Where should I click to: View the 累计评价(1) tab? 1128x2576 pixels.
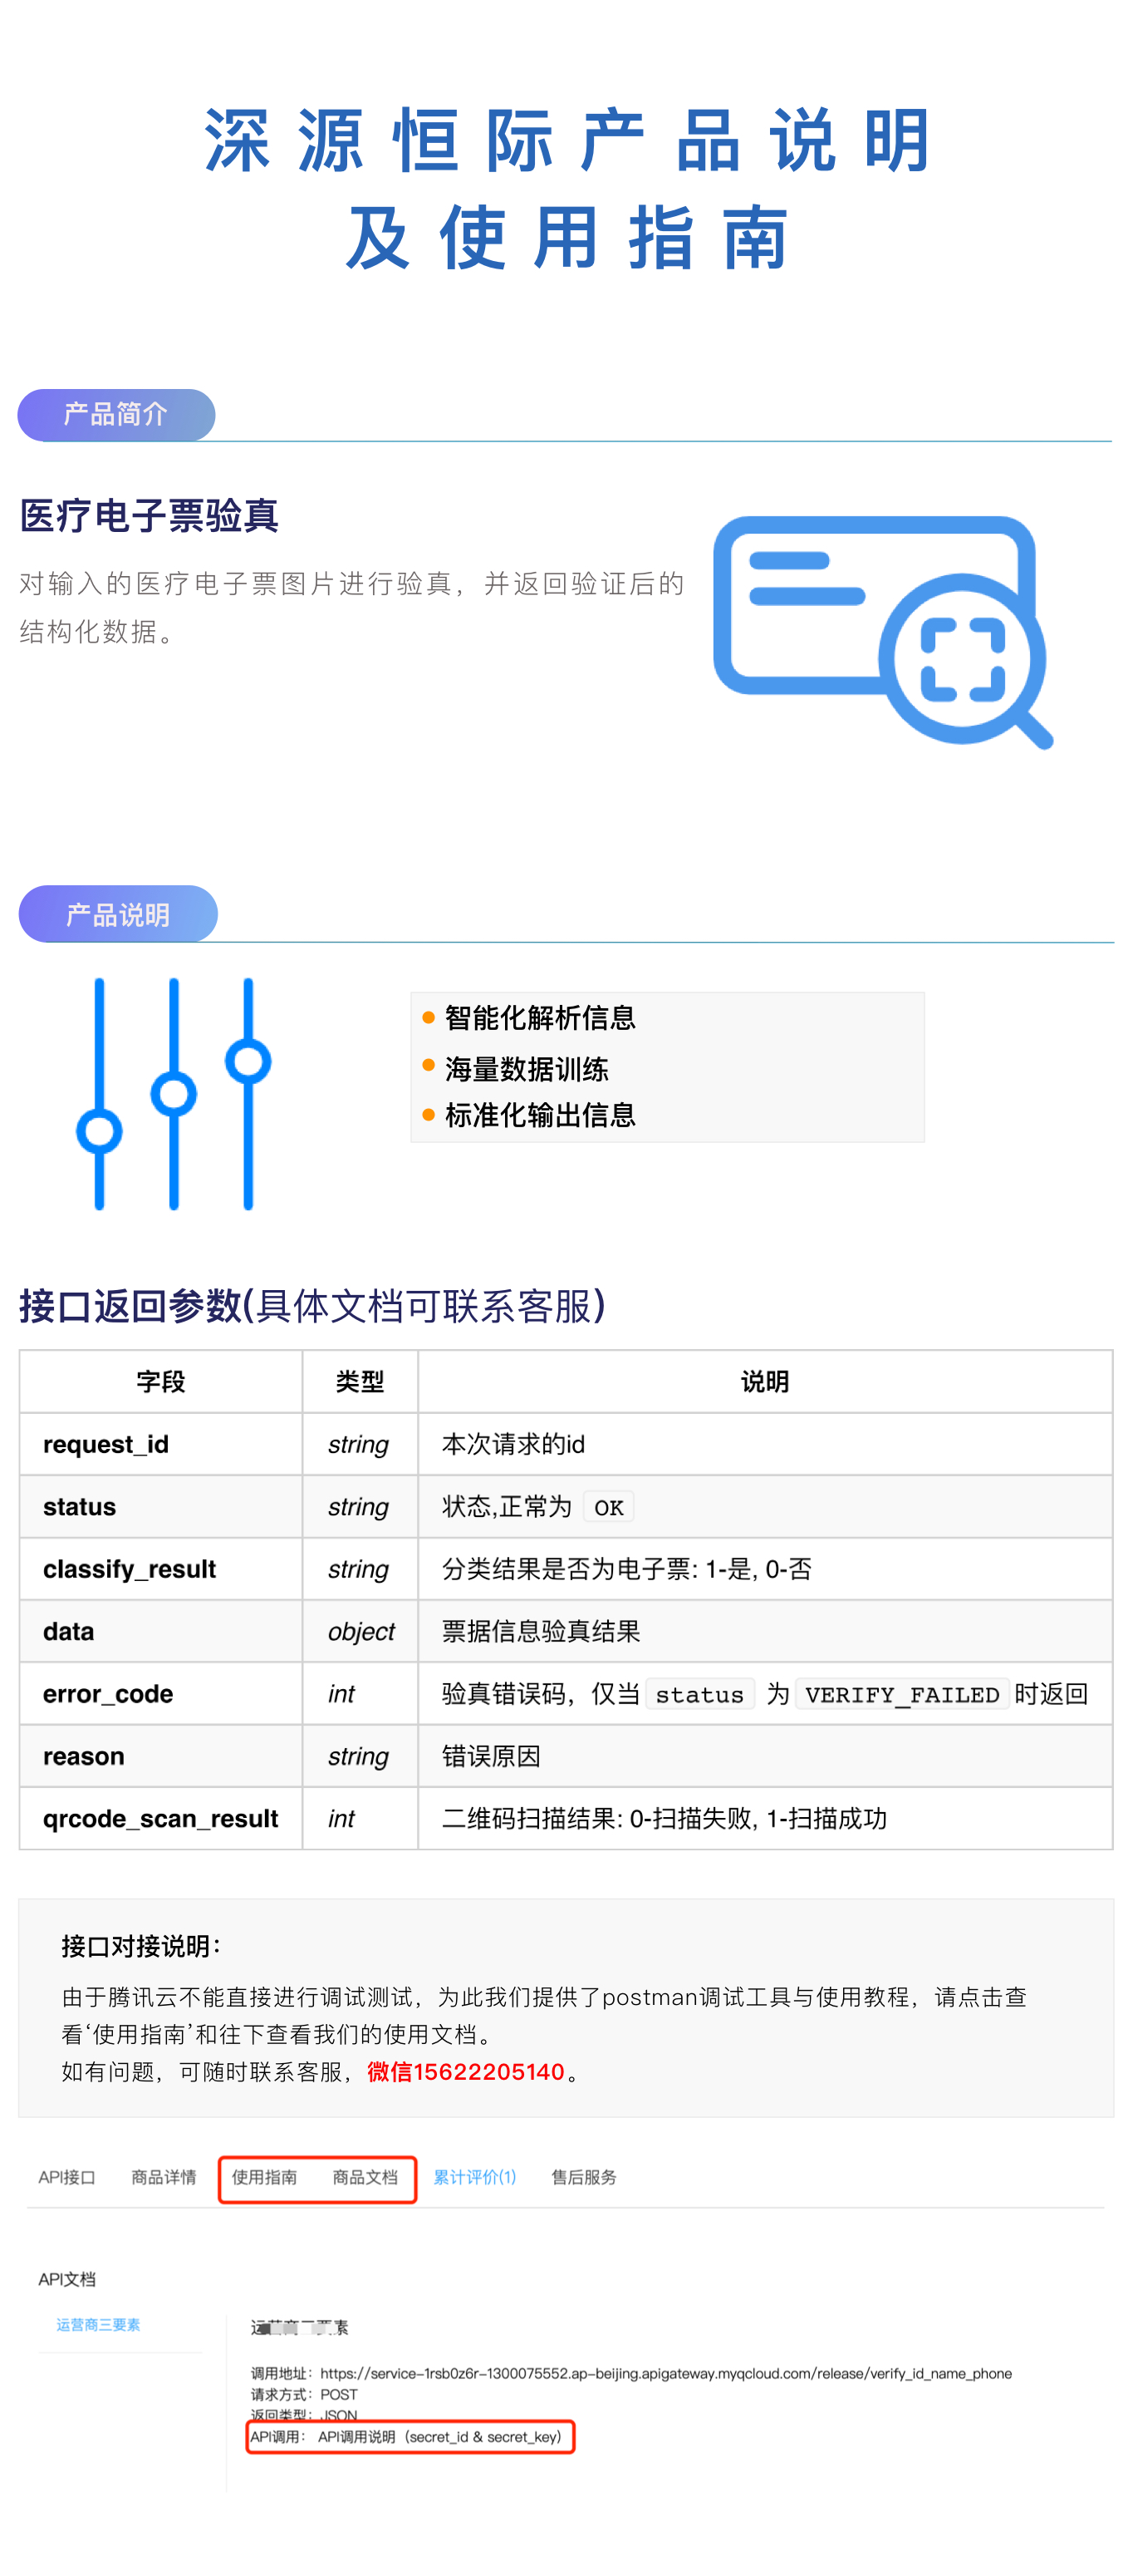(x=474, y=2177)
